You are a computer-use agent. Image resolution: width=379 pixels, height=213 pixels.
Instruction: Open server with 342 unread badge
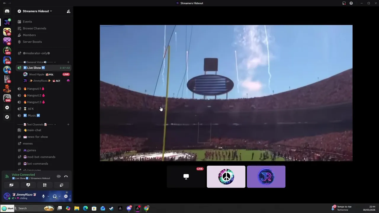pos(7,98)
